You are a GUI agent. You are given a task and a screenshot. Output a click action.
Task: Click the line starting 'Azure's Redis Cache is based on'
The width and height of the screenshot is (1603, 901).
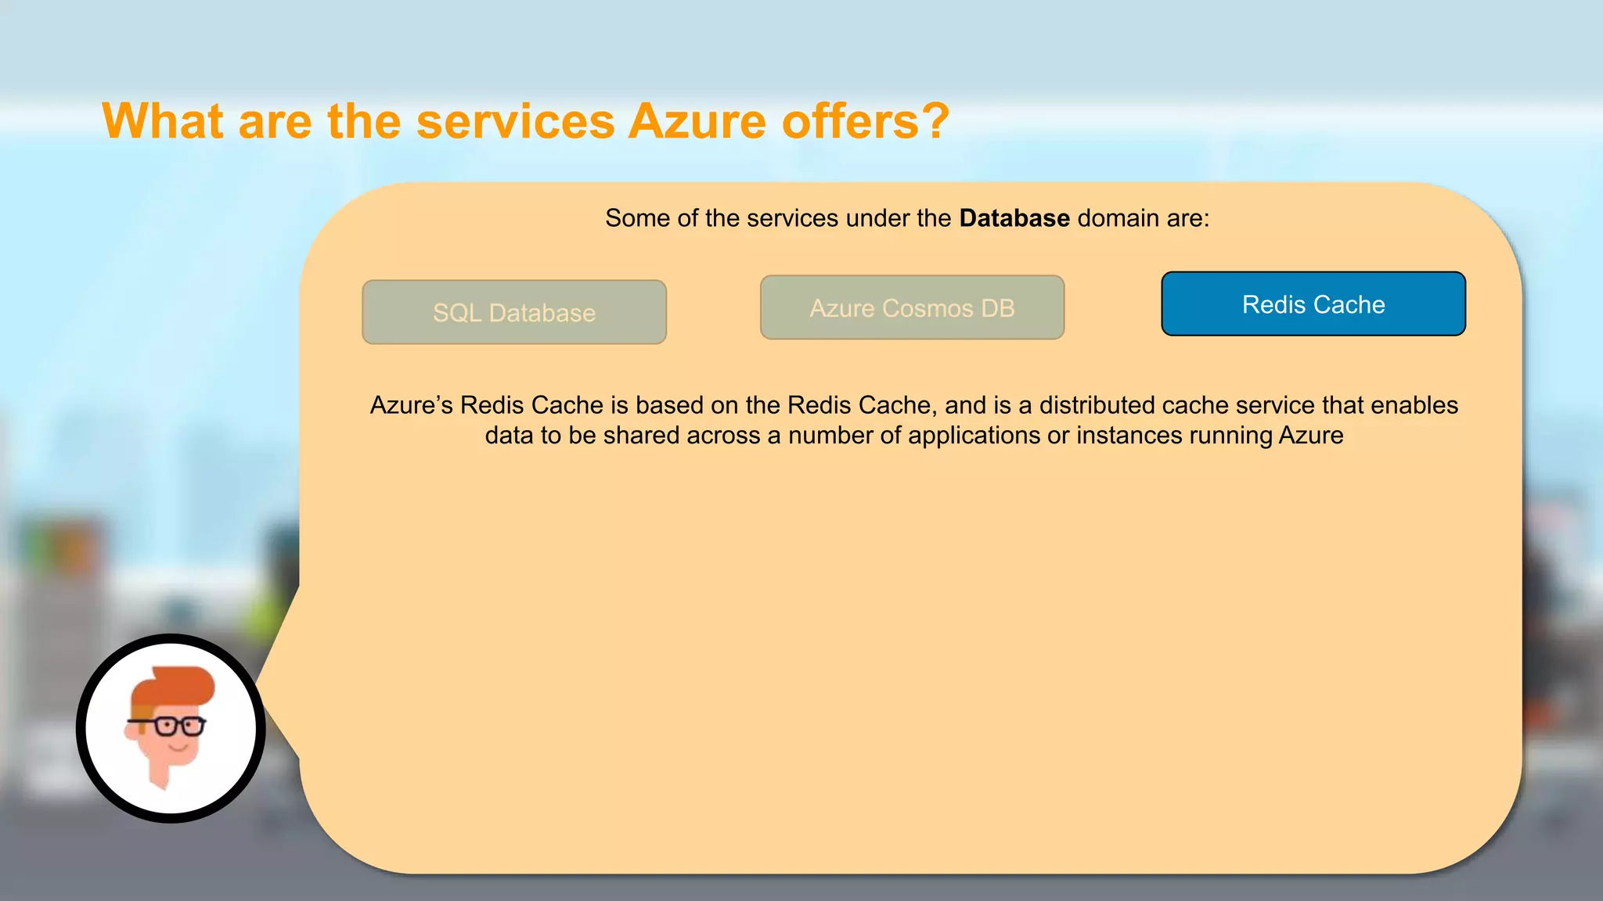(x=913, y=405)
